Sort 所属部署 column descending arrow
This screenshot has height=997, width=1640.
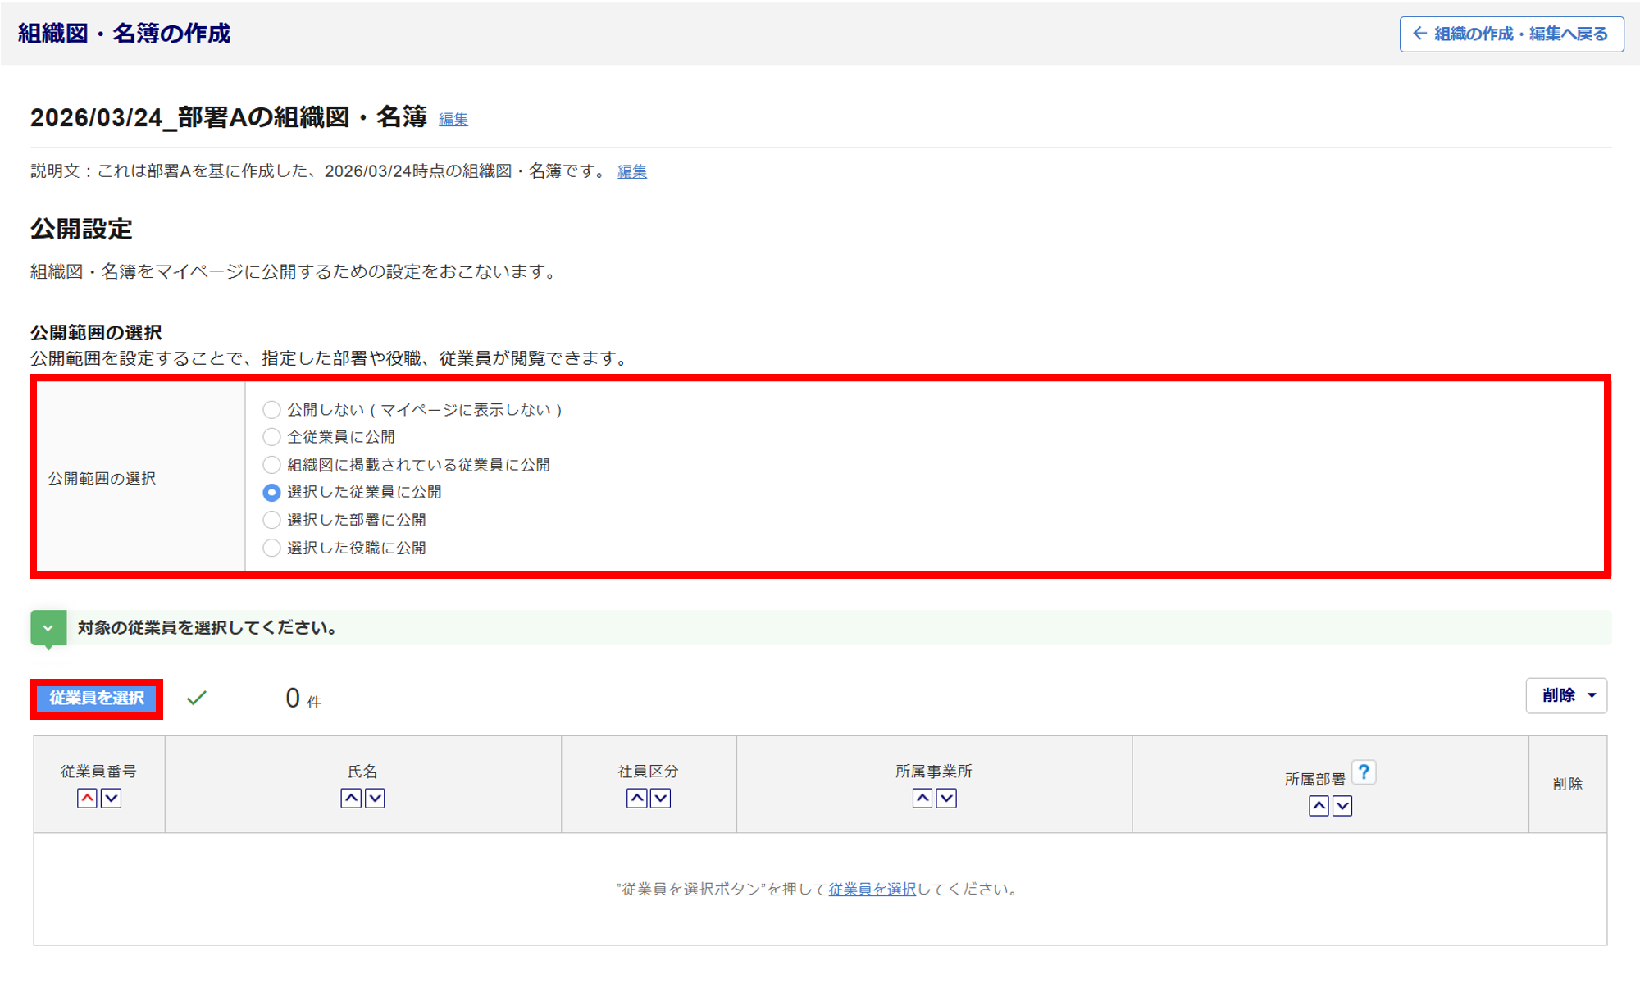(1342, 806)
